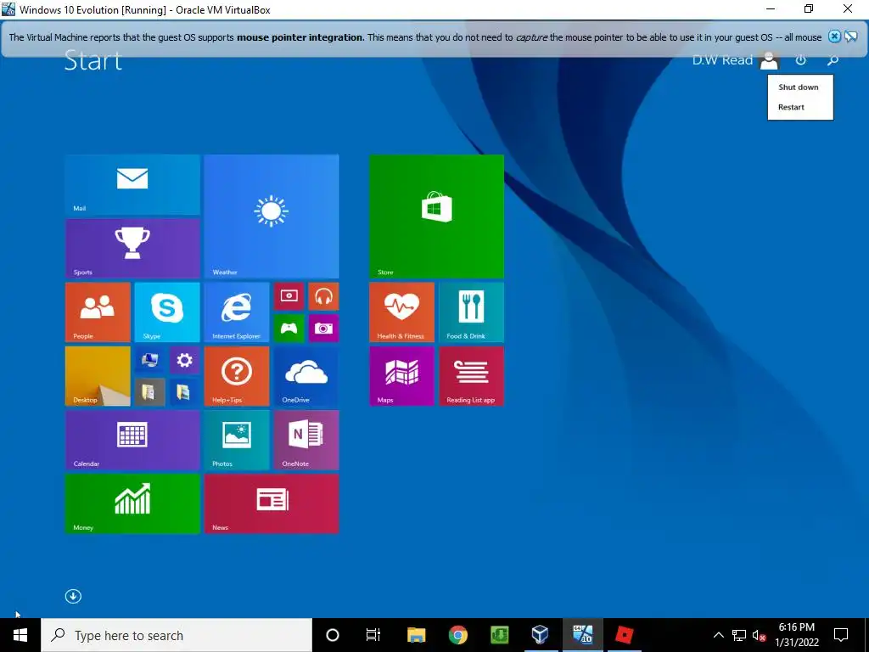Viewport: 869px width, 652px height.
Task: Show all apps with down arrow button
Action: coord(73,596)
